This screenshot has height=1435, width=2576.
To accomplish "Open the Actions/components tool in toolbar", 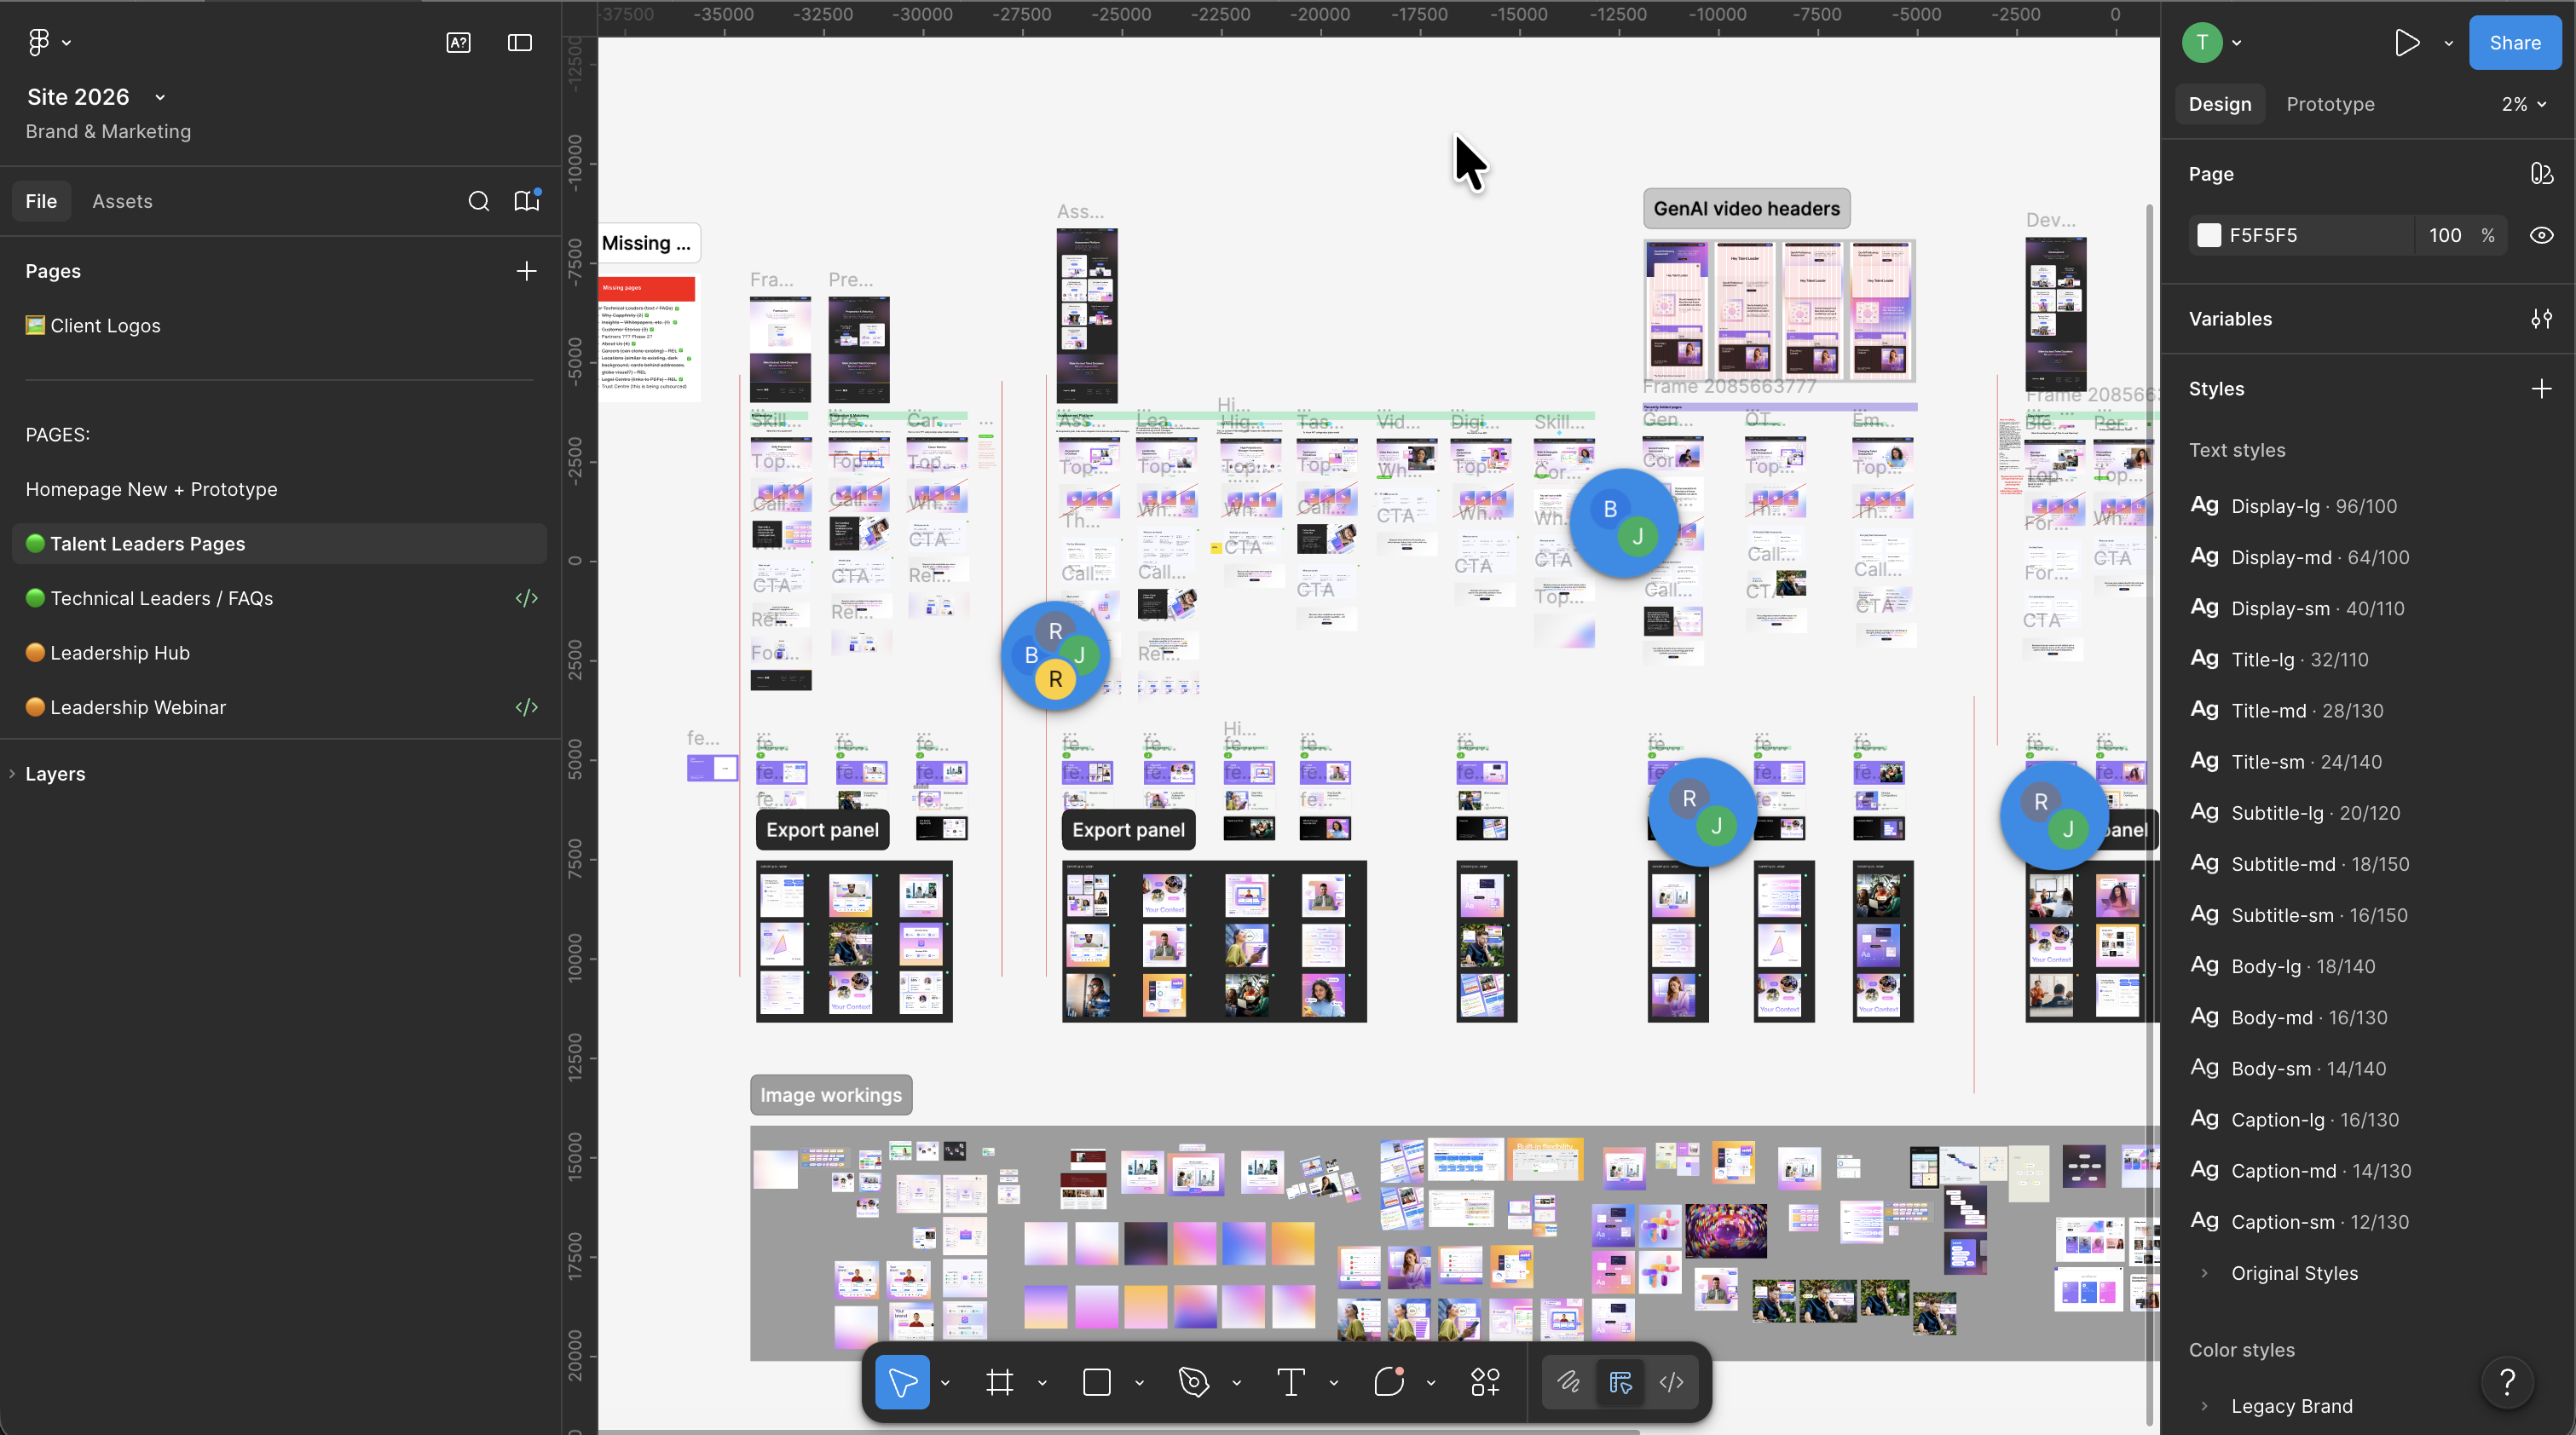I will [1485, 1382].
